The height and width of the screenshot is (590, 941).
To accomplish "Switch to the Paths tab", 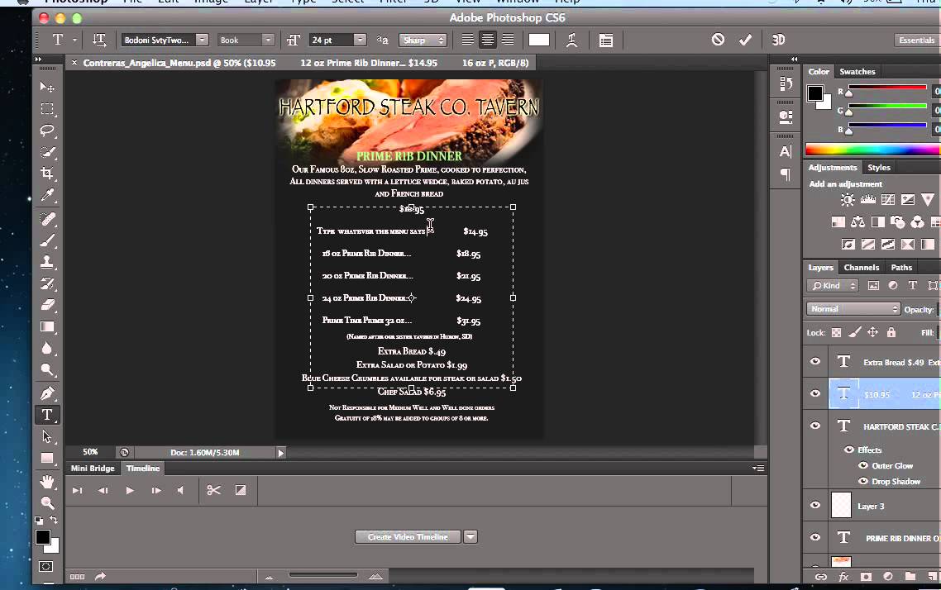I will click(x=901, y=268).
